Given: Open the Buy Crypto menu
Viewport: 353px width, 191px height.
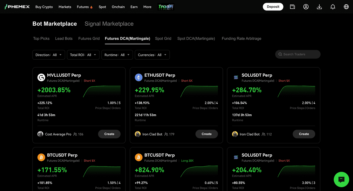Looking at the screenshot, I should (44, 7).
